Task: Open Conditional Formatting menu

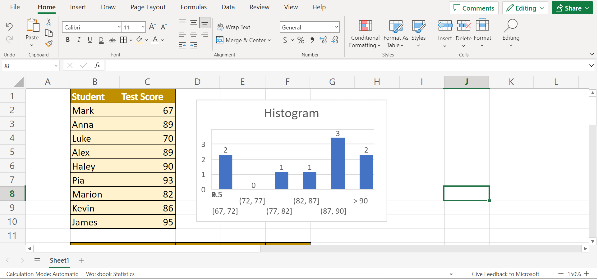Action: point(365,33)
